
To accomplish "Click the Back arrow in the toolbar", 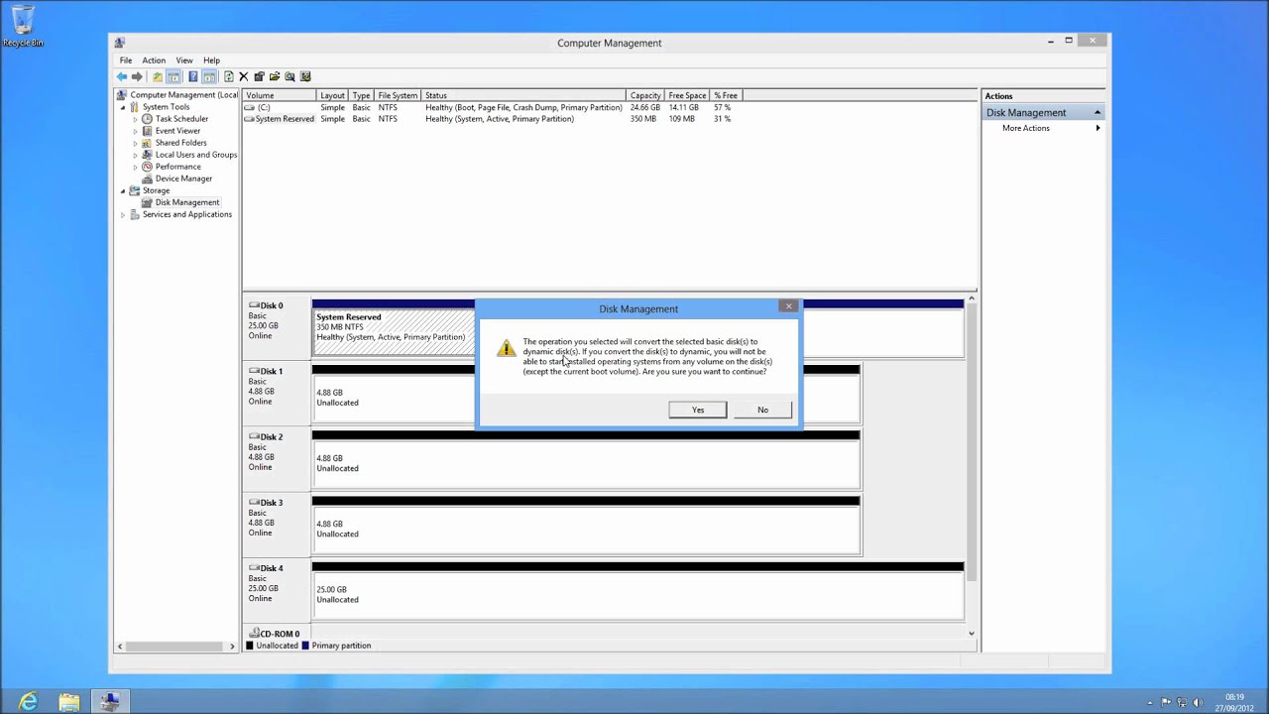I will (122, 76).
